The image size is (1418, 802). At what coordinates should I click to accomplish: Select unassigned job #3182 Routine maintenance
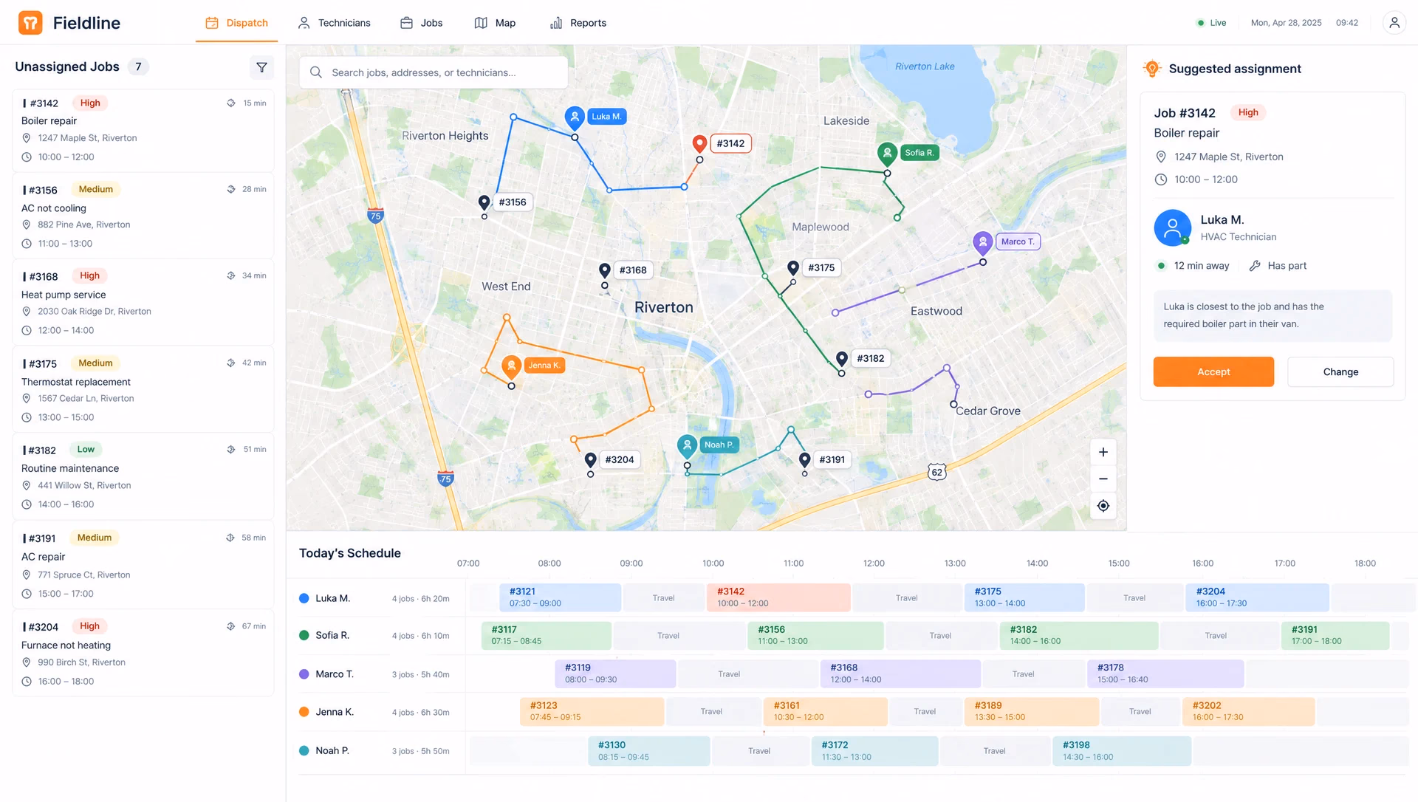[x=143, y=476]
